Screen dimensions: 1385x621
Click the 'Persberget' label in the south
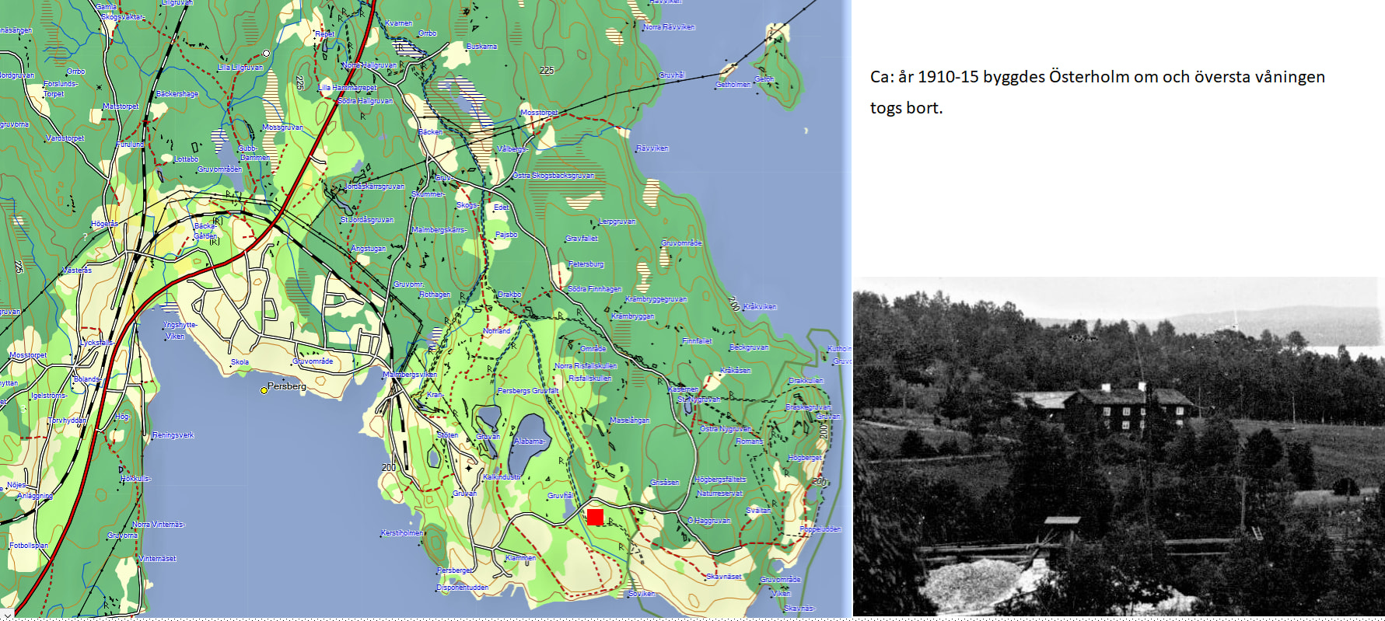click(454, 570)
